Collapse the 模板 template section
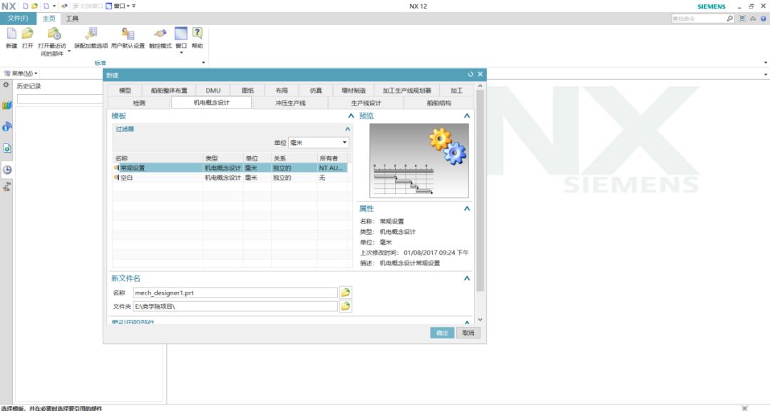Screen dimensions: 770x411 pos(351,116)
